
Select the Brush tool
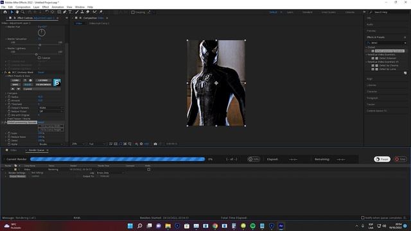[77, 12]
